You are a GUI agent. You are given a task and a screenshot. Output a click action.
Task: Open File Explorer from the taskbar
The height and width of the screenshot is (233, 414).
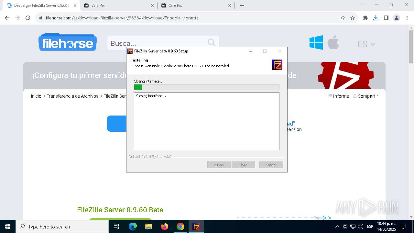[x=148, y=227]
